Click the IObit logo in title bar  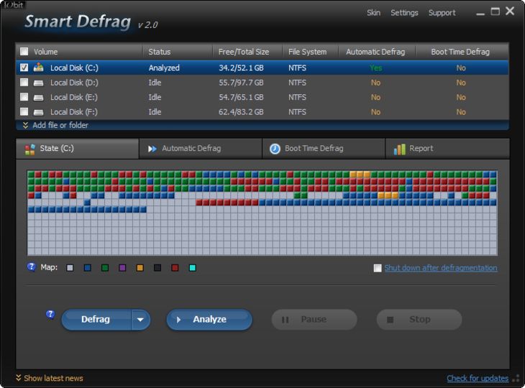[x=14, y=5]
